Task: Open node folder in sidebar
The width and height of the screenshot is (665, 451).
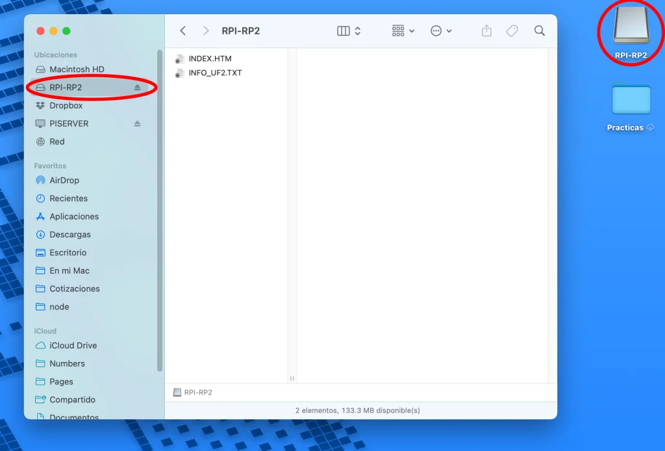Action: 91,307
